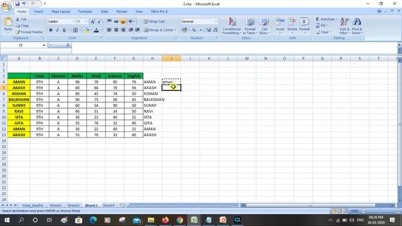This screenshot has width=402, height=226.
Task: Open Cell Styles gallery
Action: [x=264, y=26]
